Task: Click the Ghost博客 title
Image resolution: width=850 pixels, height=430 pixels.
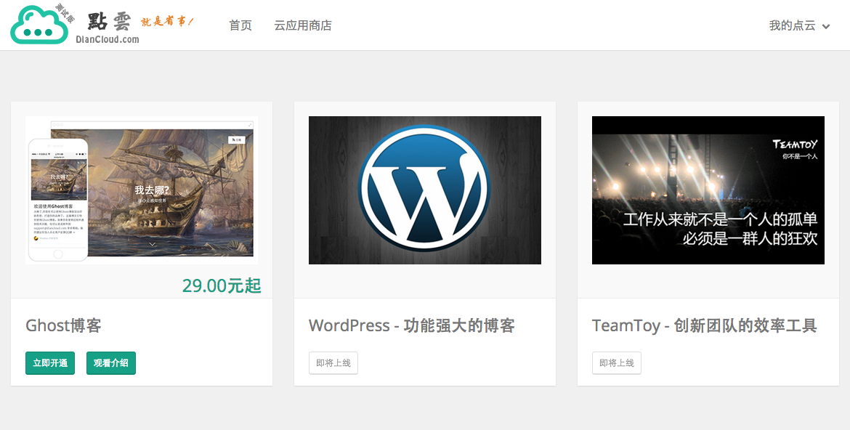Action: (x=63, y=325)
